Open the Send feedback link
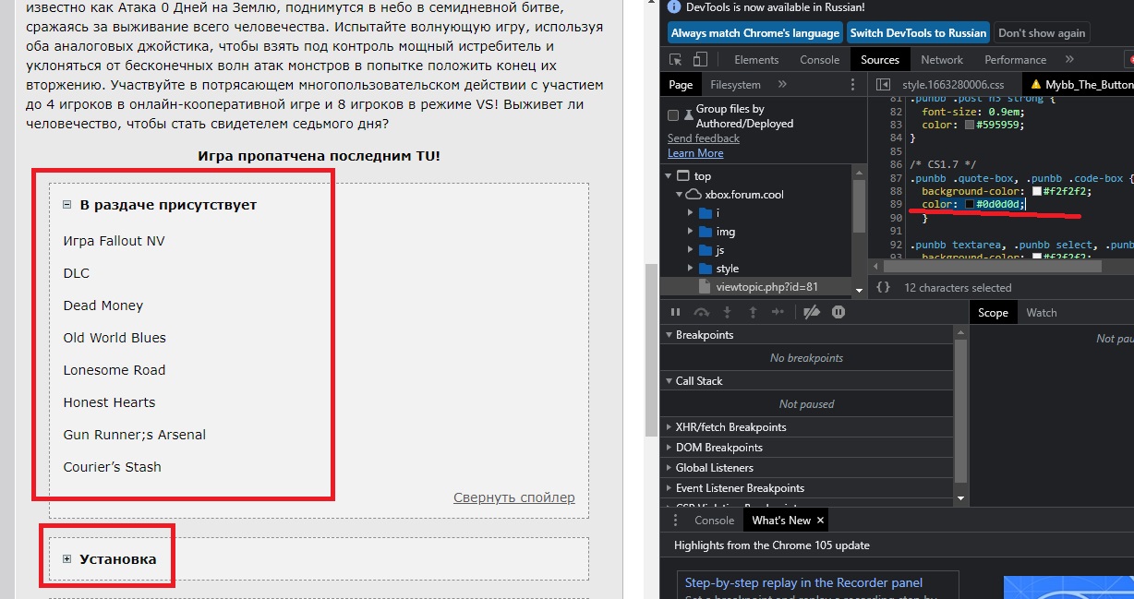Screen dimensions: 1134x599 (704, 138)
